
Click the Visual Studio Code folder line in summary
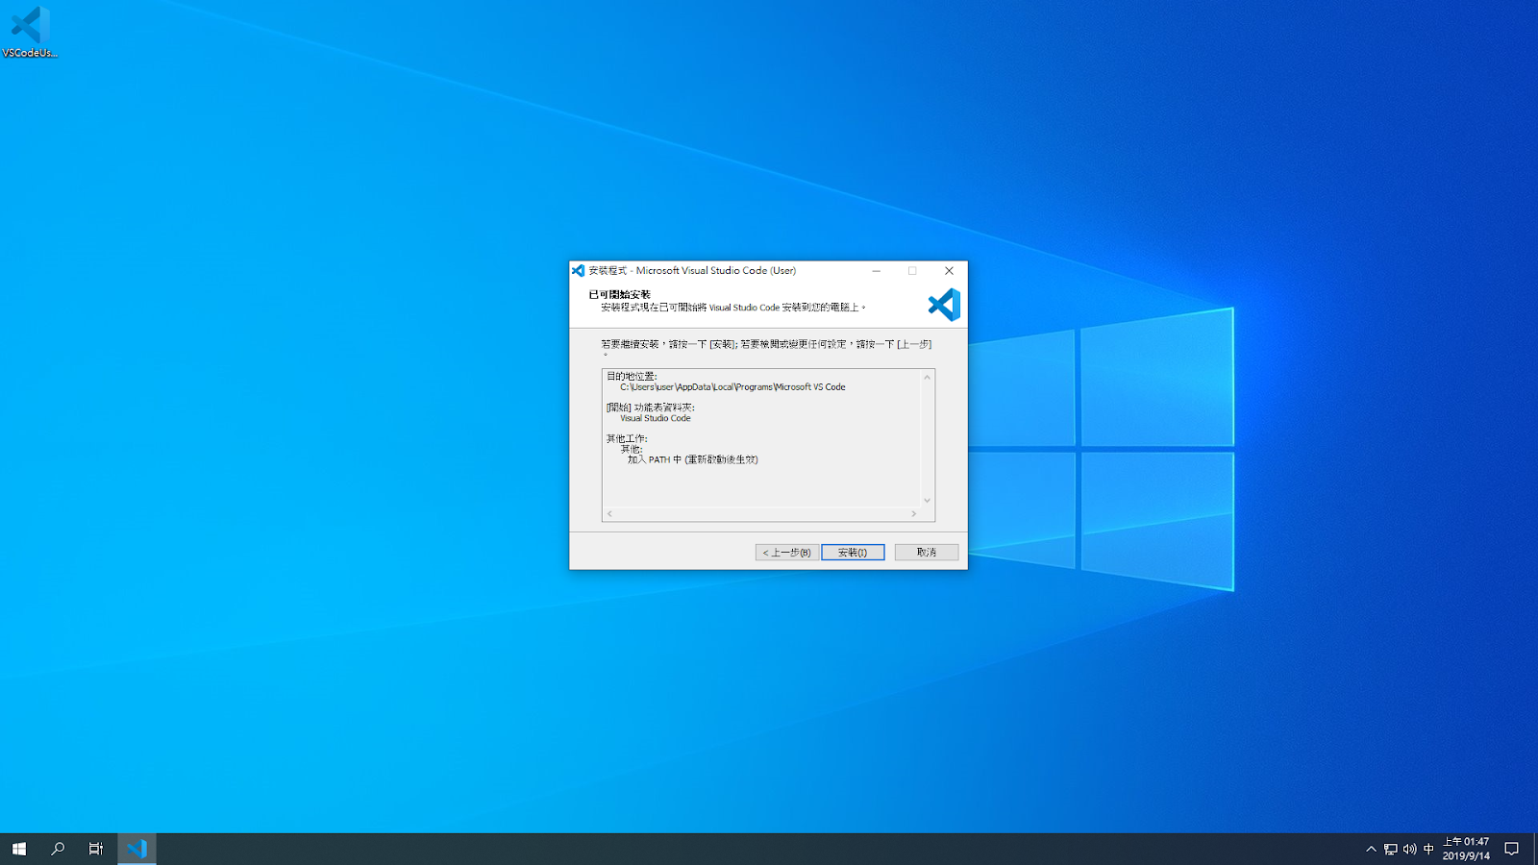[656, 418]
